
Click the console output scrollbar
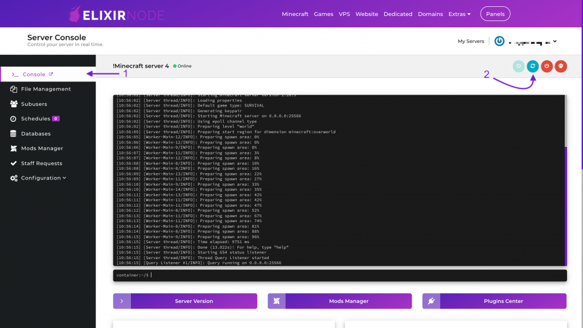[x=566, y=206]
